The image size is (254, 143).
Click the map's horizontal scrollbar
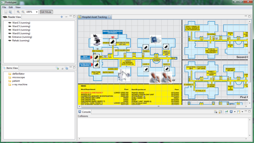click(127, 106)
